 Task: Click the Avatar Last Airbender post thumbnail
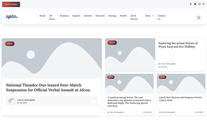pos(129,84)
